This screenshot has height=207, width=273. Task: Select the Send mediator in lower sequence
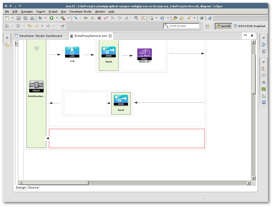click(121, 100)
